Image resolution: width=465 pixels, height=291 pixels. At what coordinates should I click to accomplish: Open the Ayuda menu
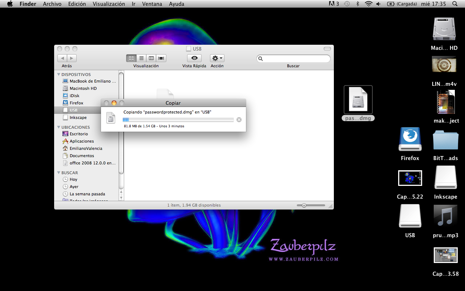pyautogui.click(x=177, y=4)
